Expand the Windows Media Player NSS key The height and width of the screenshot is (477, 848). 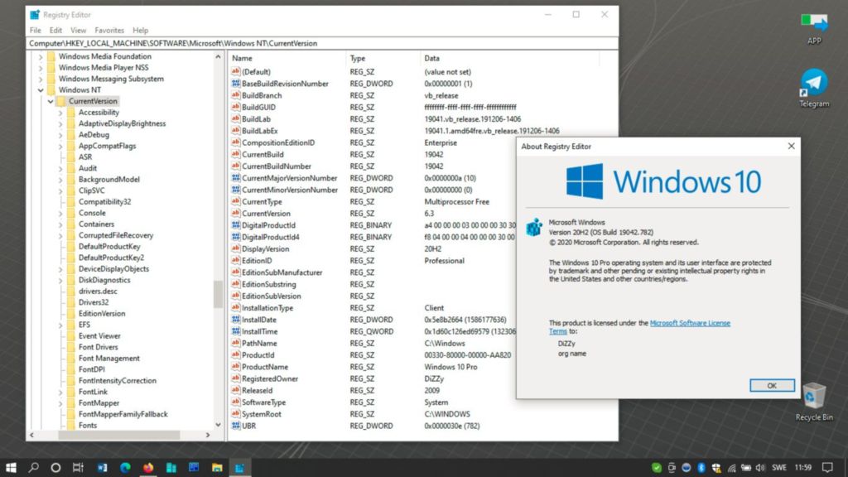tap(40, 68)
